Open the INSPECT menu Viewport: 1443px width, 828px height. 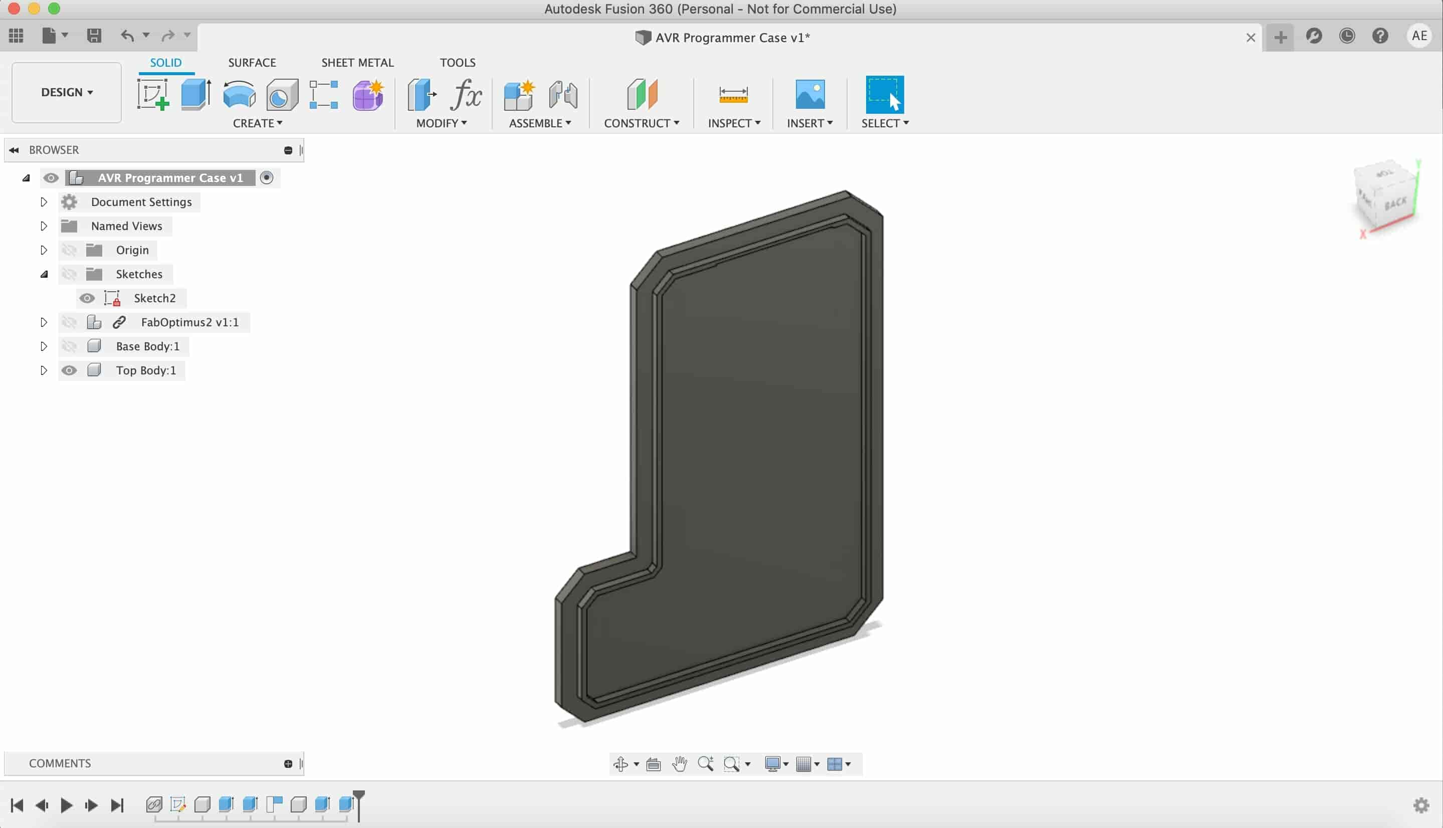[734, 123]
